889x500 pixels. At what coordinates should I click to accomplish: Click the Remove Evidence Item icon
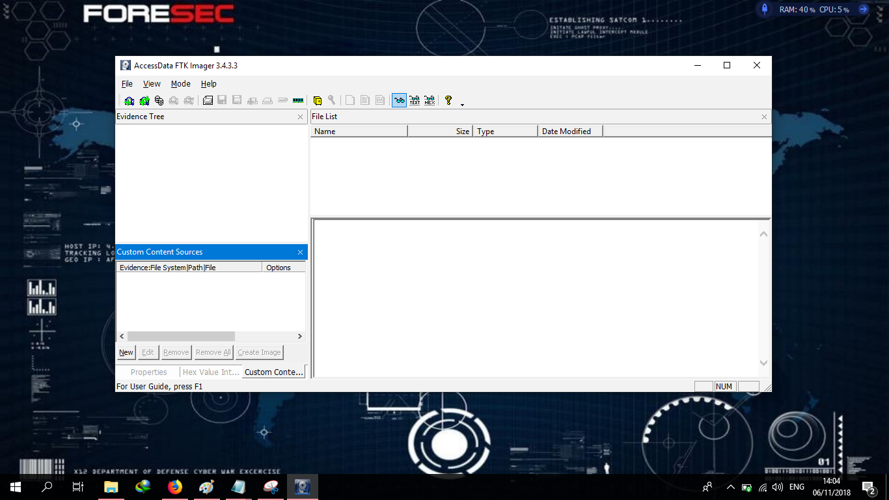tap(174, 100)
